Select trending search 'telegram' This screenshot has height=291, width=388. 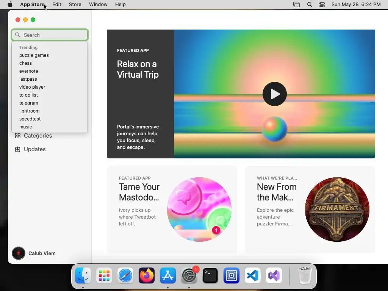29,103
